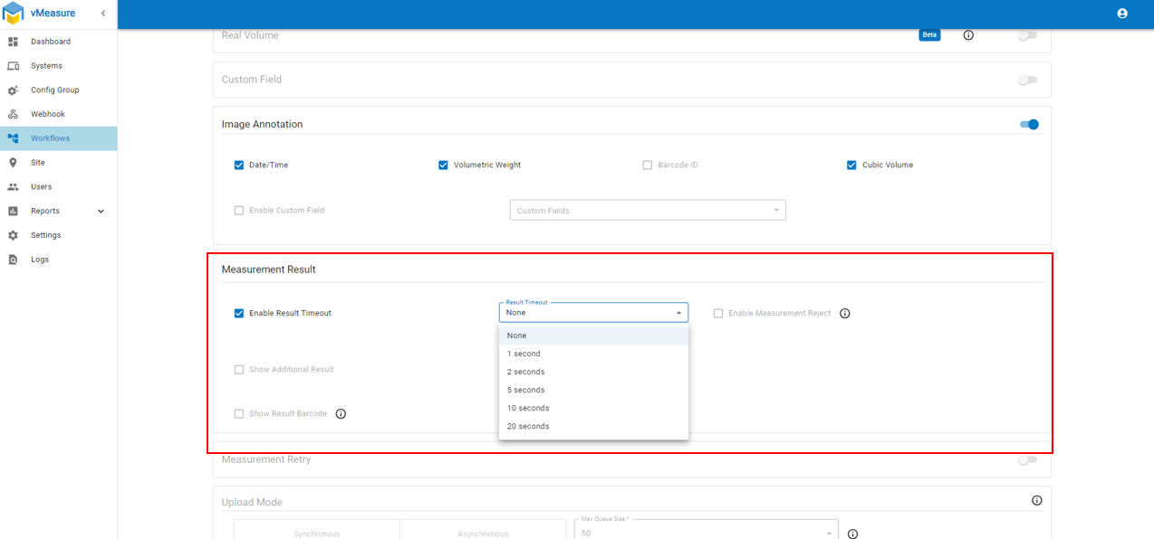Go to the Systems page
Viewport: 1154px width, 539px height.
pos(46,66)
